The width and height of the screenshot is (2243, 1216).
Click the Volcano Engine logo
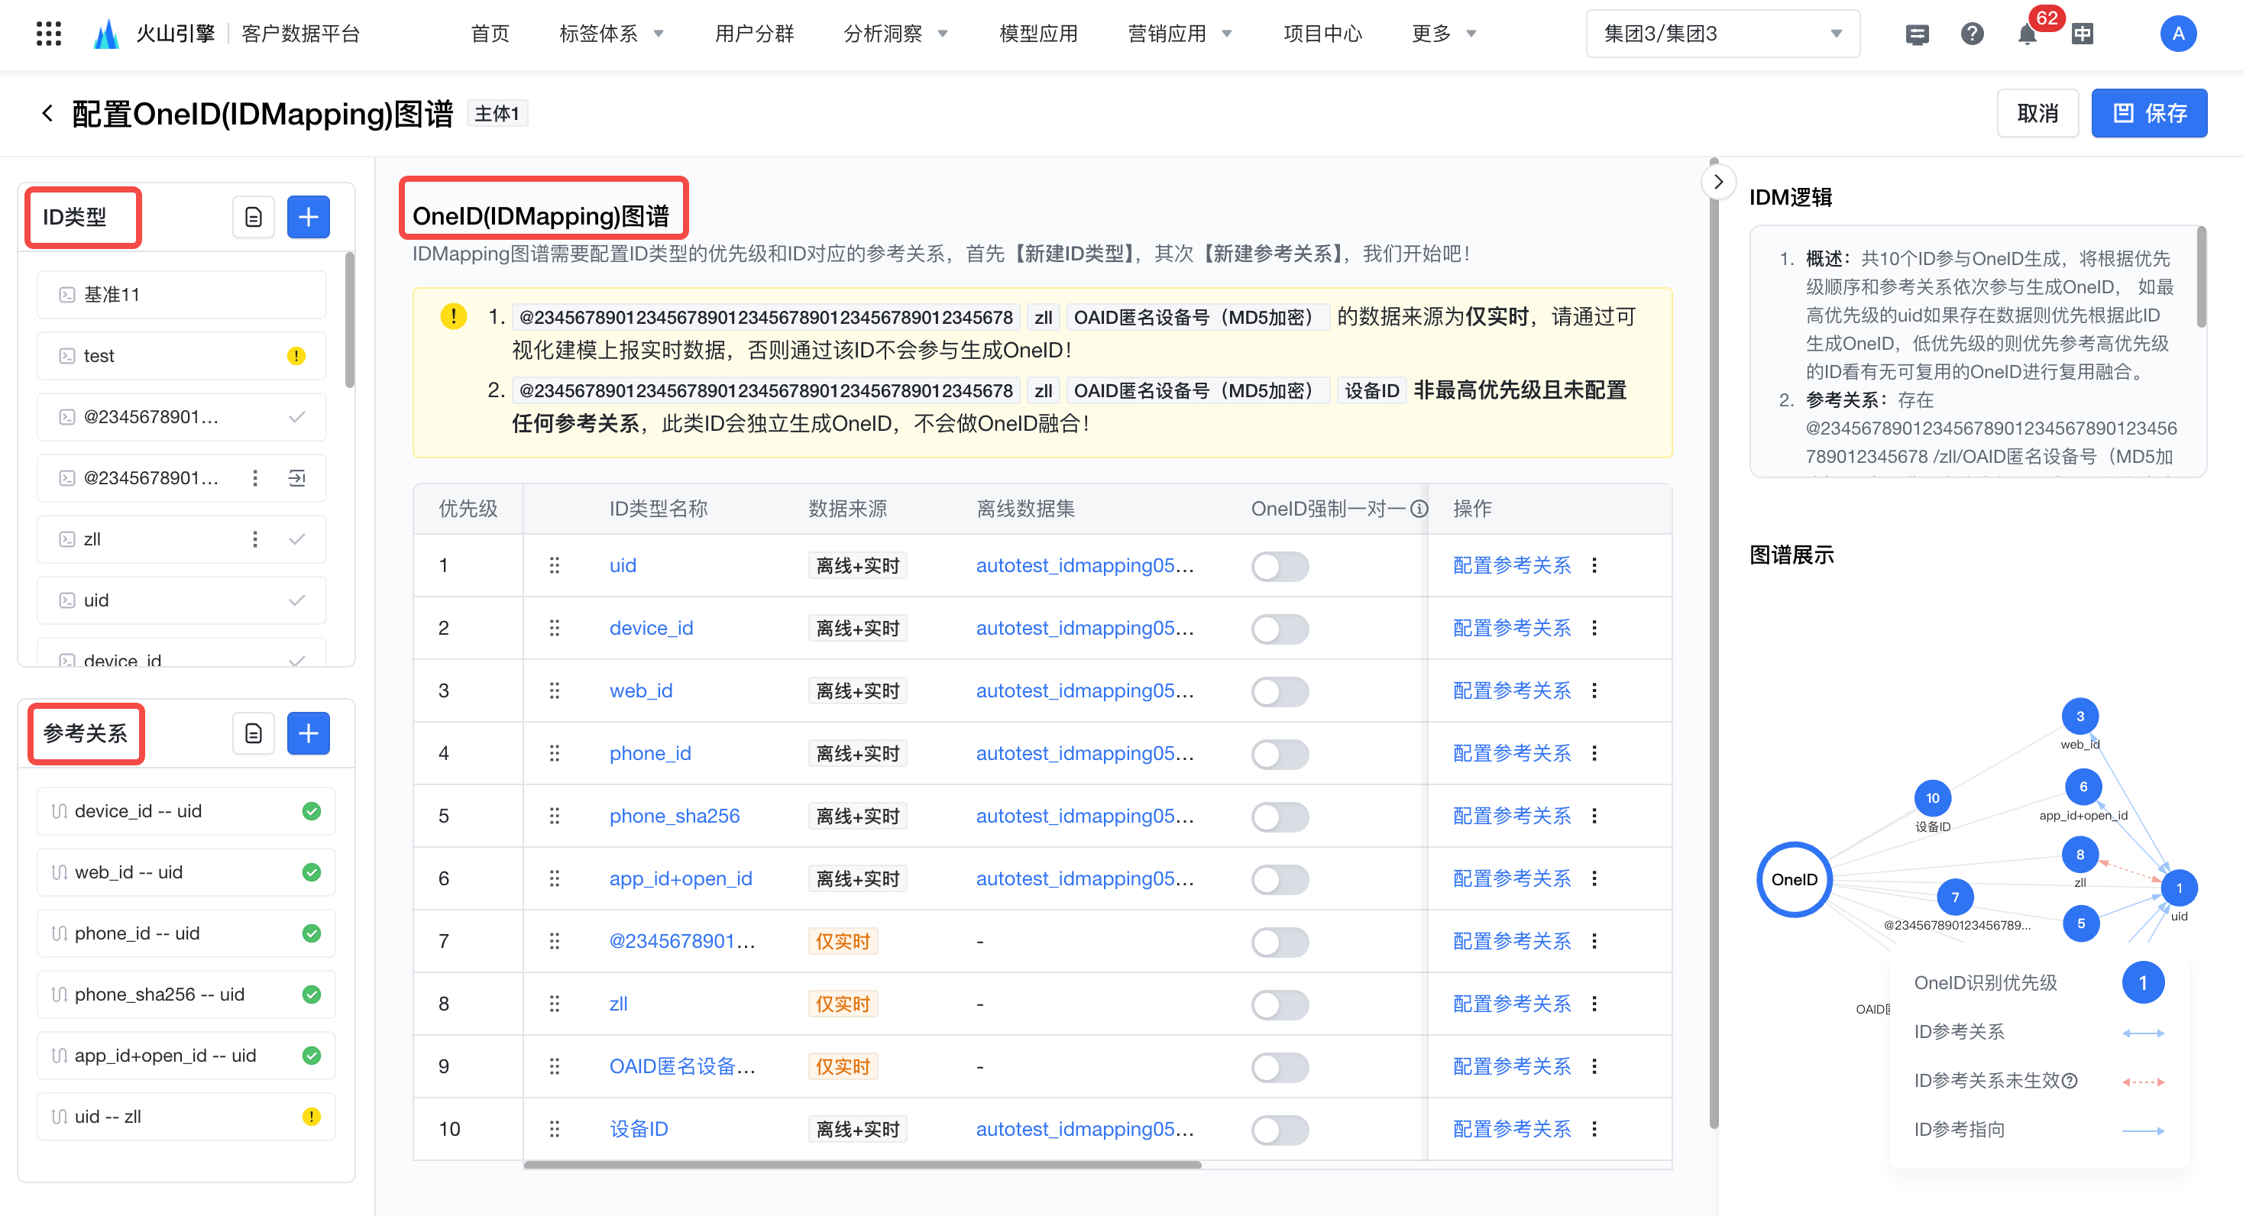tap(106, 33)
